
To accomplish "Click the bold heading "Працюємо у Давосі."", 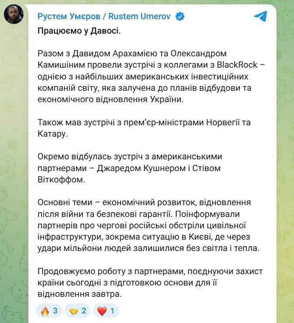I will (x=79, y=31).
